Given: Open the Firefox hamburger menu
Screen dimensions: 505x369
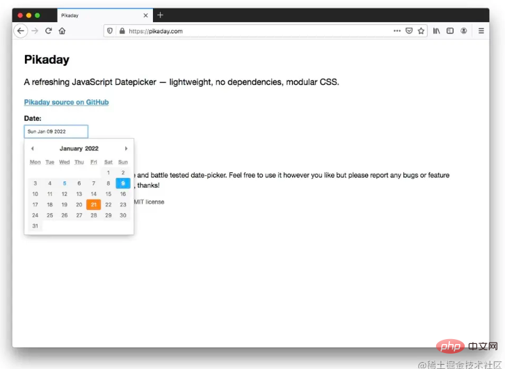Looking at the screenshot, I should 481,31.
